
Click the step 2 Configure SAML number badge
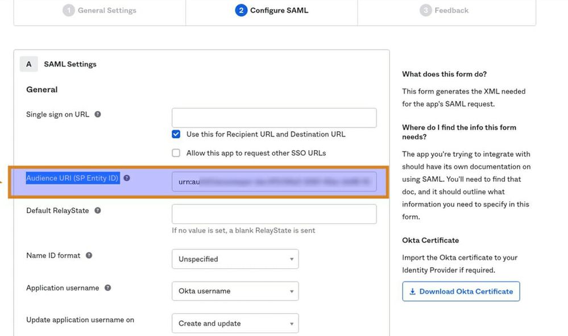pos(241,10)
